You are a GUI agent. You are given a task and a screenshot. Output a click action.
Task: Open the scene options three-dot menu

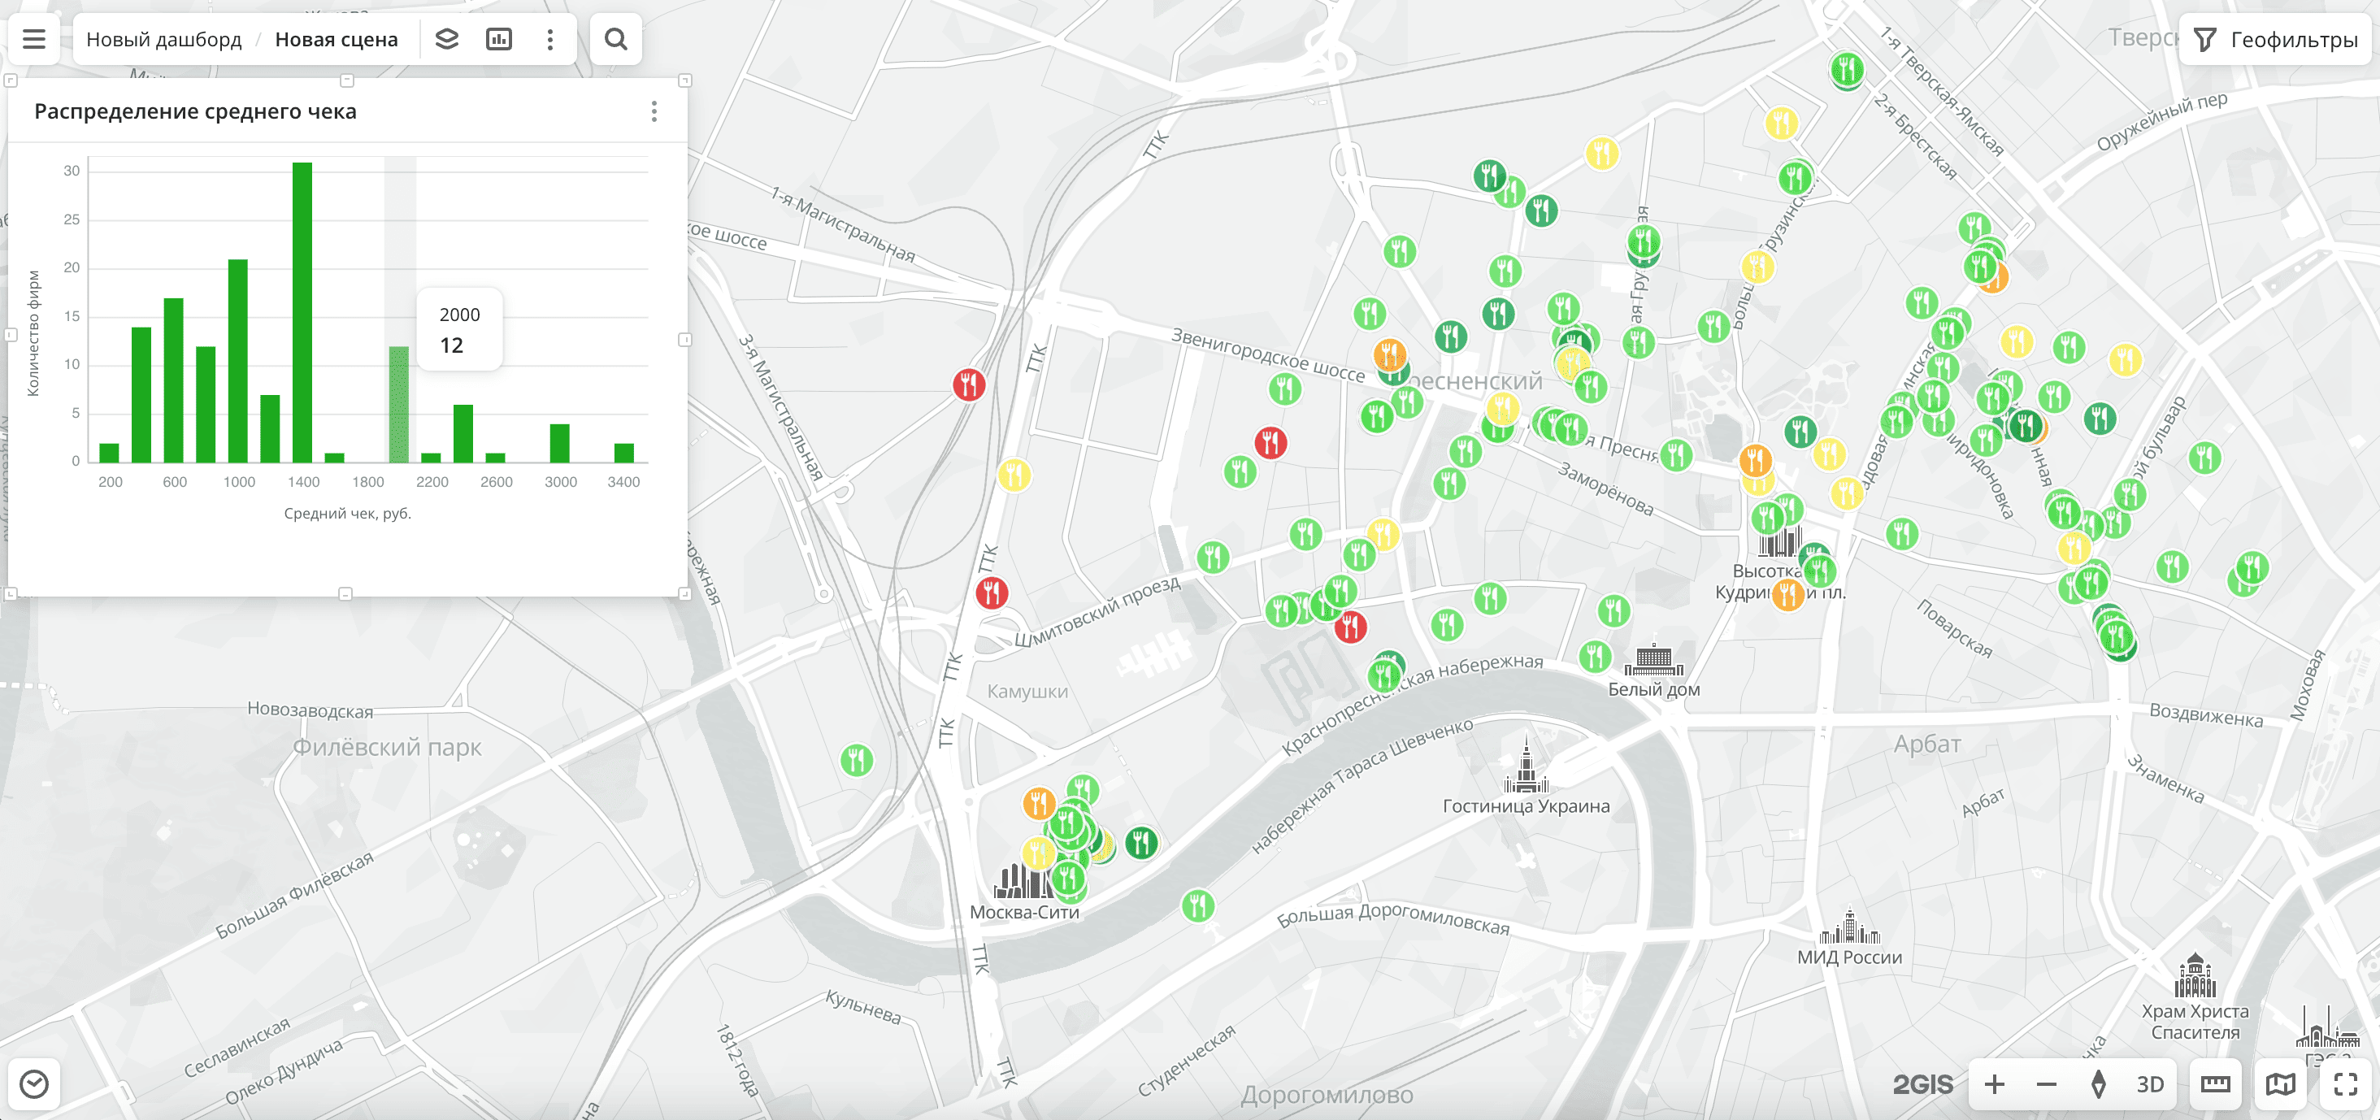click(x=550, y=39)
